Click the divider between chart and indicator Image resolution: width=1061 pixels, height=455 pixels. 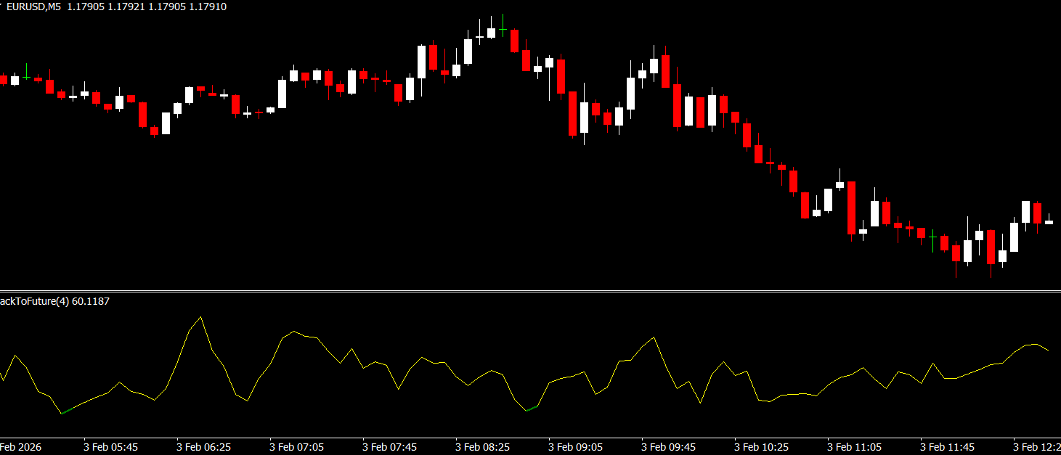point(530,292)
